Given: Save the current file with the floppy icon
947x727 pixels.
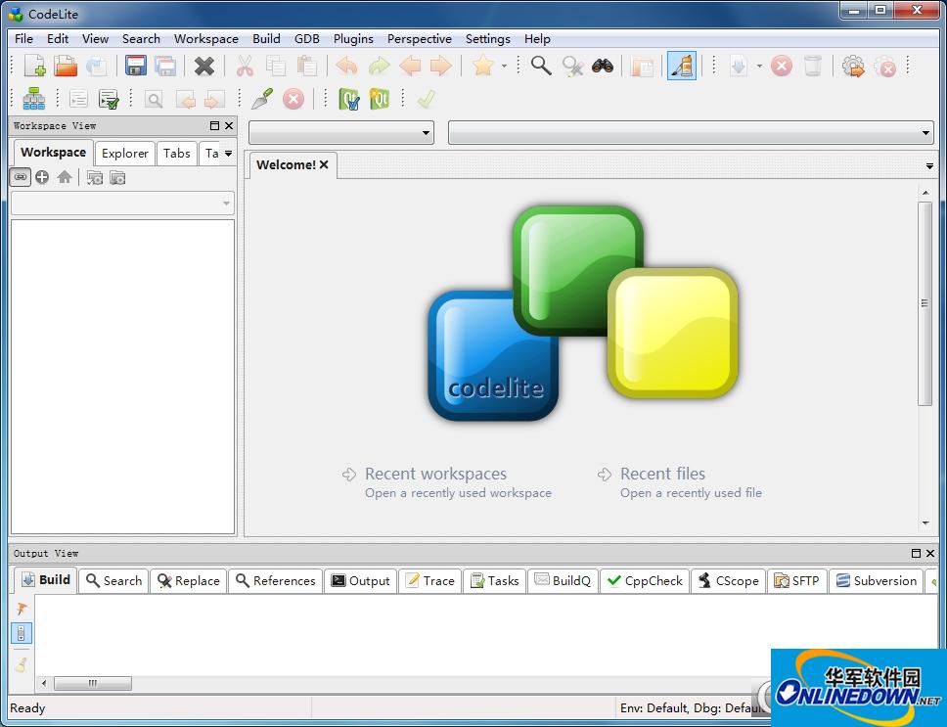Looking at the screenshot, I should point(136,66).
